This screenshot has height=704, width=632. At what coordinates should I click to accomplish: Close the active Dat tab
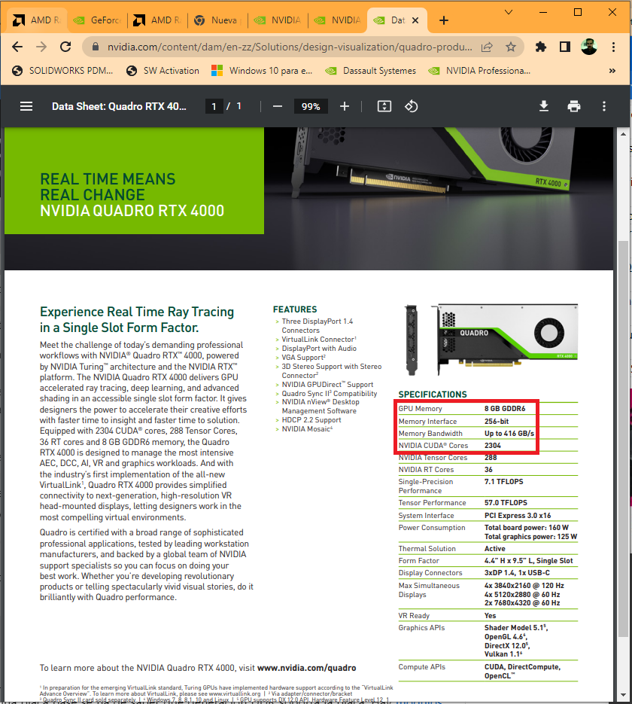[415, 20]
